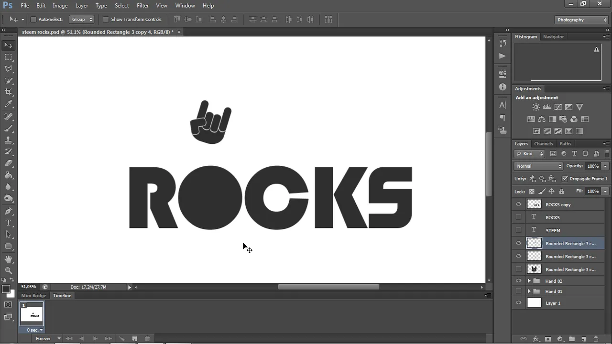
Task: Enable Show Transform Controls checkbox
Action: 106,20
